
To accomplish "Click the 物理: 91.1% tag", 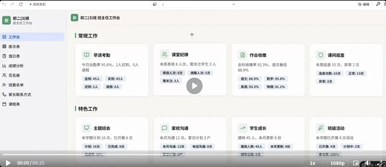I will coord(276,87).
